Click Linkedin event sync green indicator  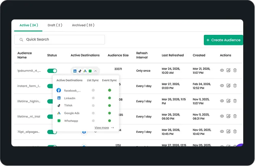tap(110, 98)
